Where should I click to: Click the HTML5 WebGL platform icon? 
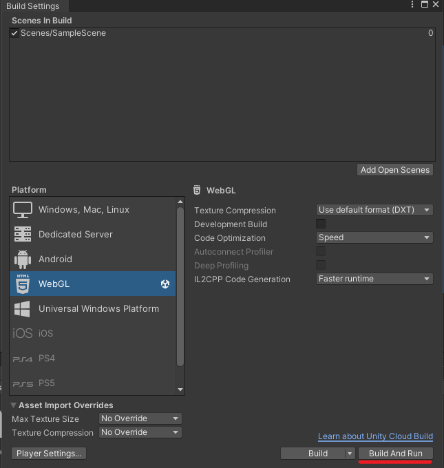click(23, 284)
